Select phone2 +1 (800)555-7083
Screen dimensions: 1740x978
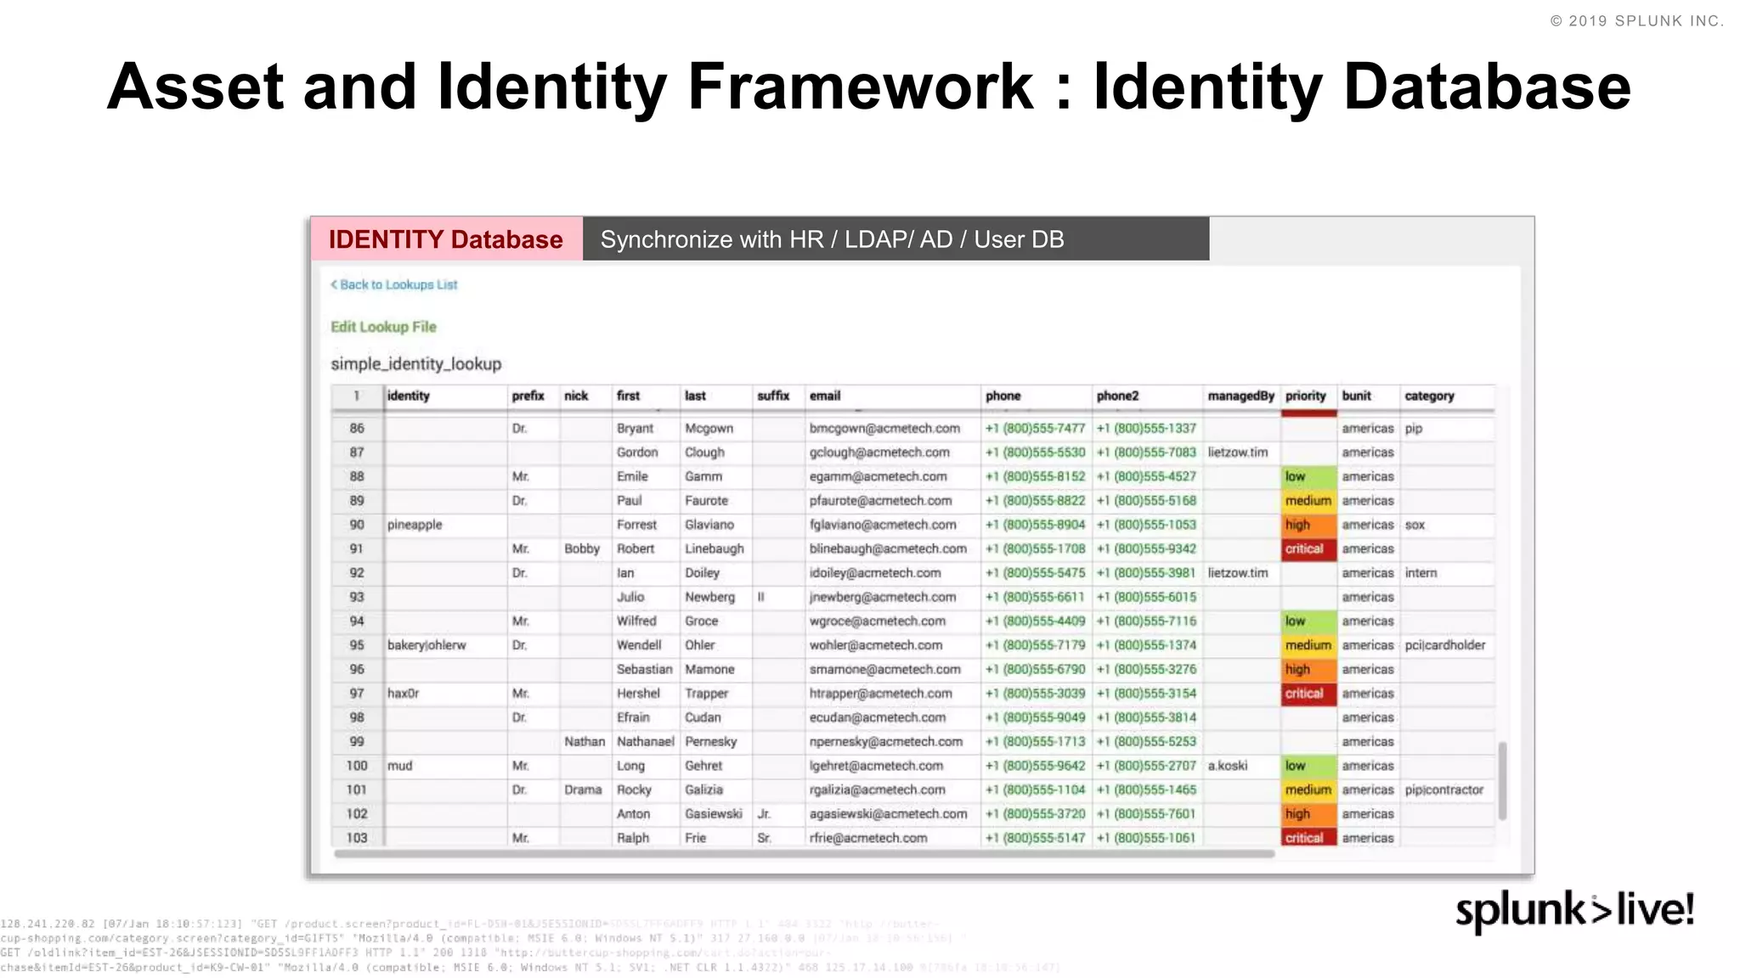(1148, 452)
